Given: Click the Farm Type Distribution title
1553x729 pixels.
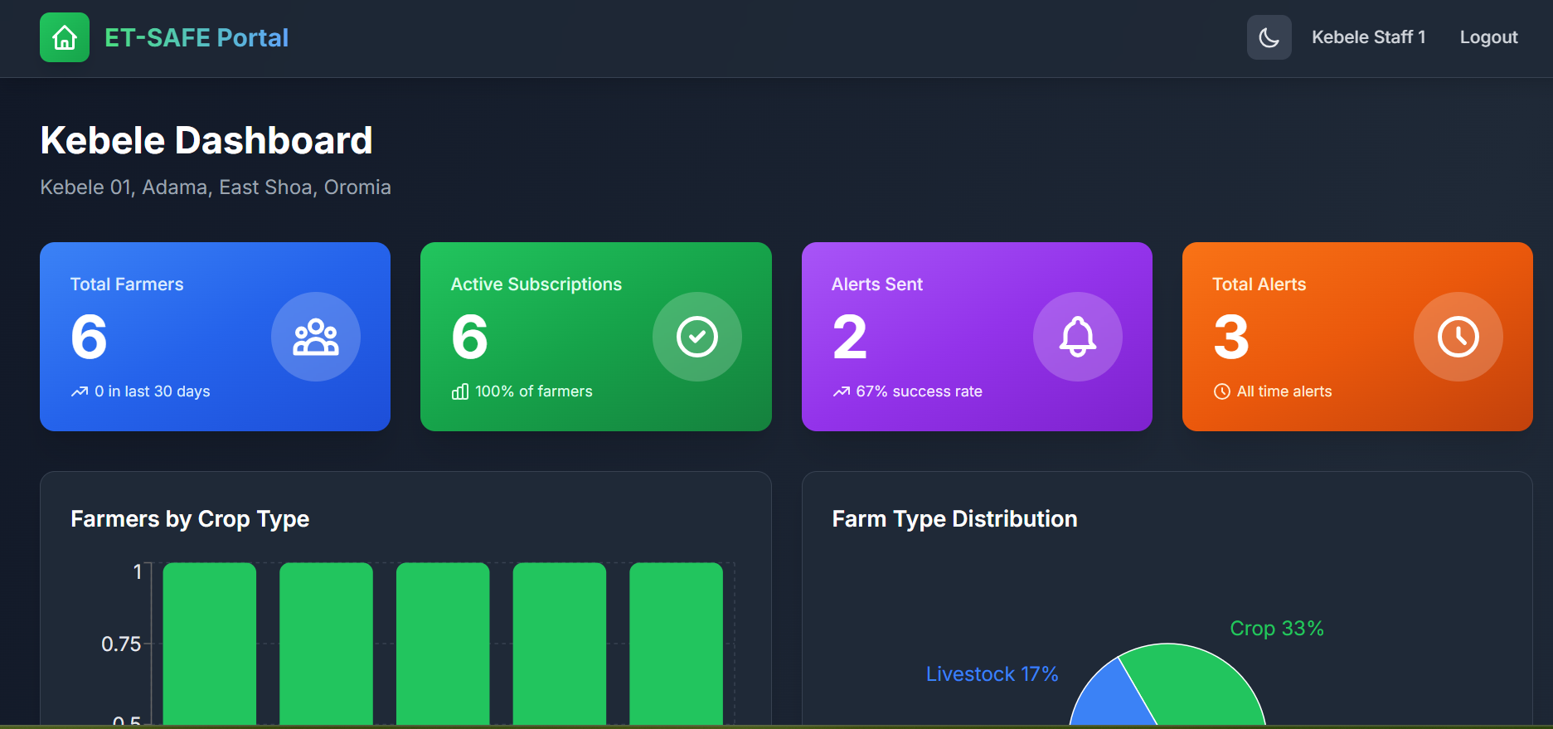Looking at the screenshot, I should (954, 519).
